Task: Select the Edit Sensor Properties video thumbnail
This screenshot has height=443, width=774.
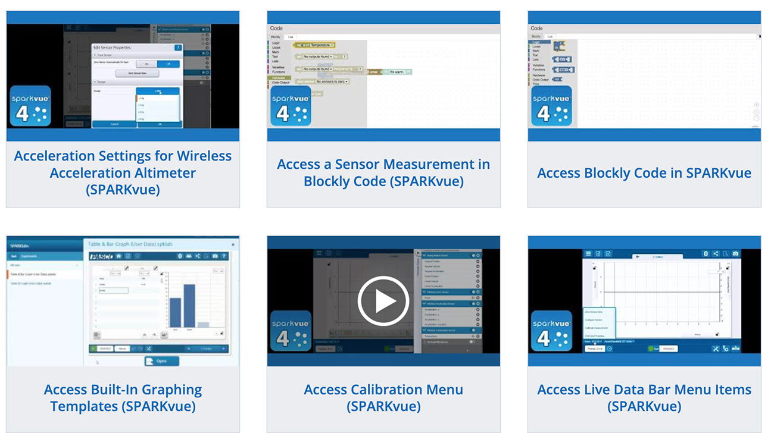Action: [123, 76]
